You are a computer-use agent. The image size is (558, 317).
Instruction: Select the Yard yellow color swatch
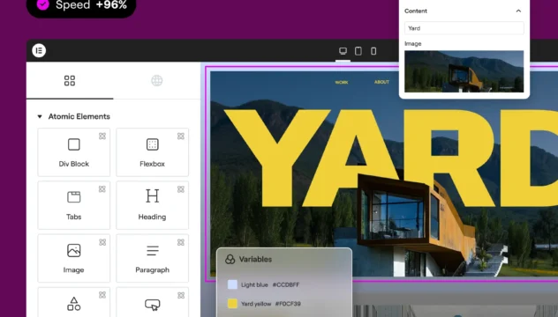[x=232, y=304]
